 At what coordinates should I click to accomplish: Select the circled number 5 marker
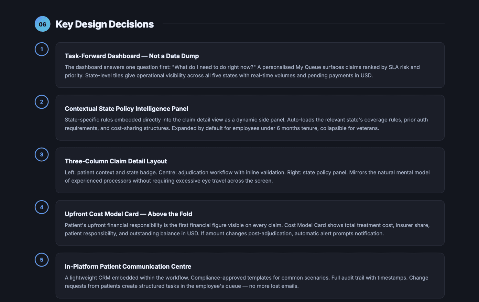(42, 260)
